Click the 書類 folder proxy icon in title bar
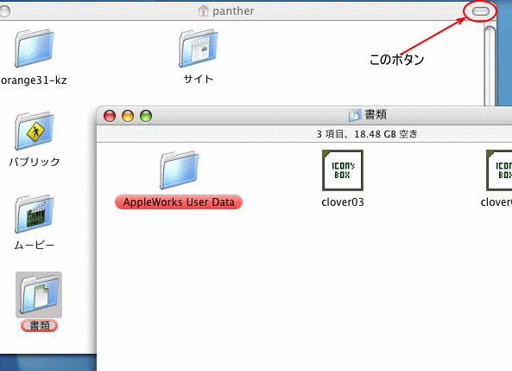512x371 pixels. click(x=355, y=115)
